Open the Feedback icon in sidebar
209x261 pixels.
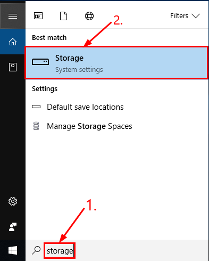(13, 227)
